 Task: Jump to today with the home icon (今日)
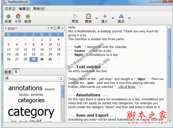(18, 16)
